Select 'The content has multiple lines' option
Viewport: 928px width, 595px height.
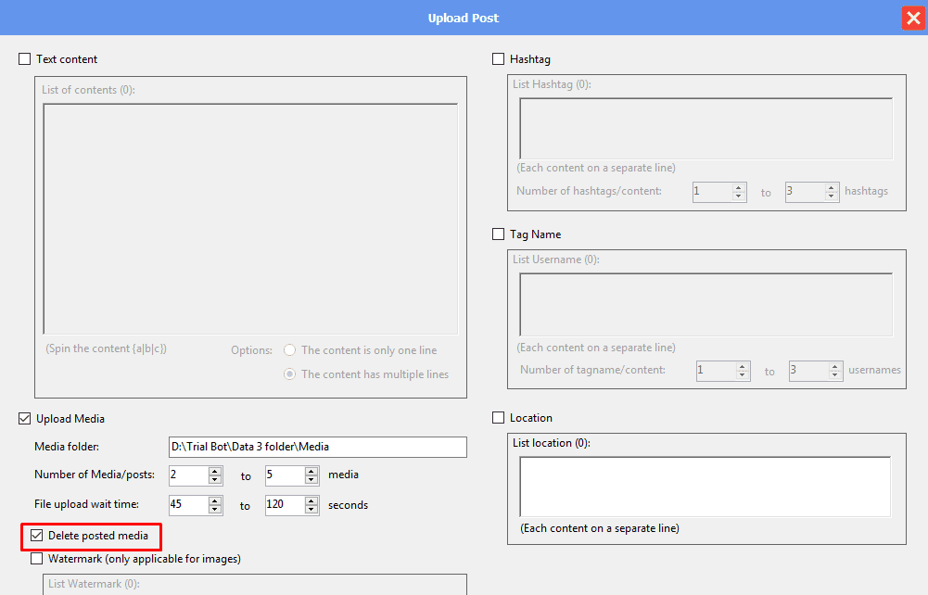coord(290,374)
